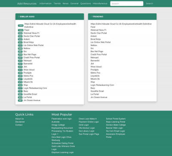Open Mbank Sk in Similar Asks
Image resolution: width=172 pixels, height=156 pixels.
(x=28, y=82)
